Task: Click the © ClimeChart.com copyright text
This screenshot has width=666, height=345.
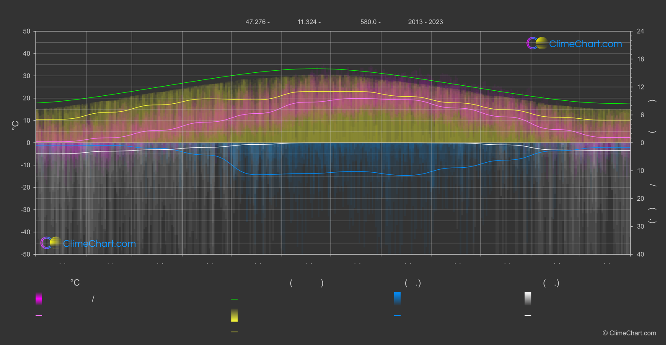Action: pyautogui.click(x=629, y=333)
